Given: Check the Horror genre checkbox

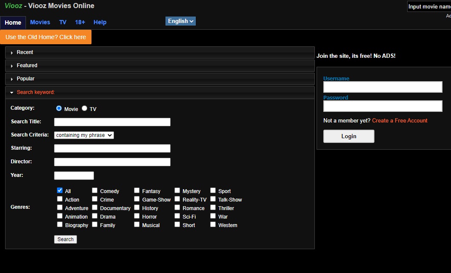Looking at the screenshot, I should point(137,216).
